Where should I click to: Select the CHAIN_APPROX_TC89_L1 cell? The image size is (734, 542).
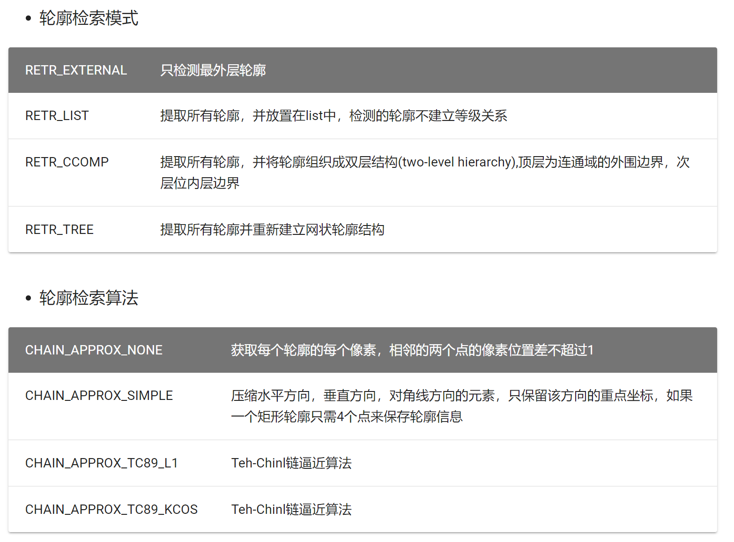(102, 463)
